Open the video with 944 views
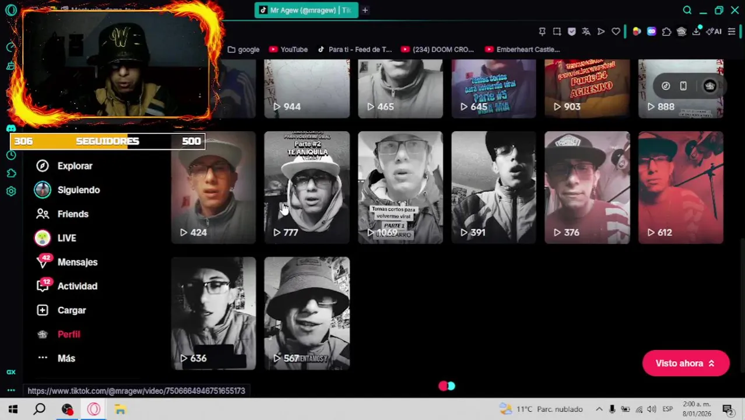This screenshot has width=745, height=420. click(307, 89)
